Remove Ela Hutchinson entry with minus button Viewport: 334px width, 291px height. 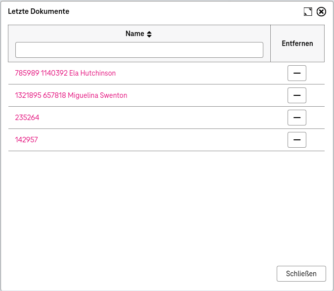(x=297, y=73)
